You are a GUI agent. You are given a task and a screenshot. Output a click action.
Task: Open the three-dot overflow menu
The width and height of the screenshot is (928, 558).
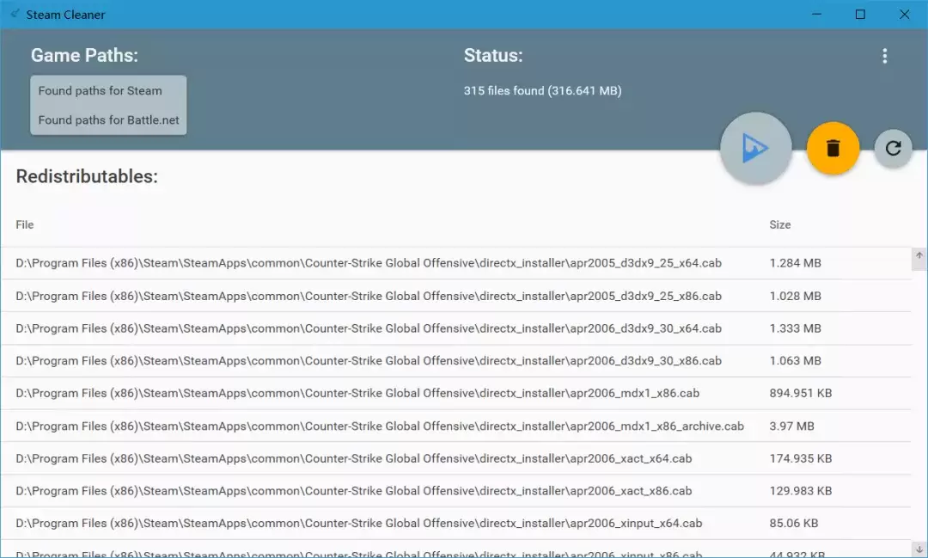[x=885, y=56]
